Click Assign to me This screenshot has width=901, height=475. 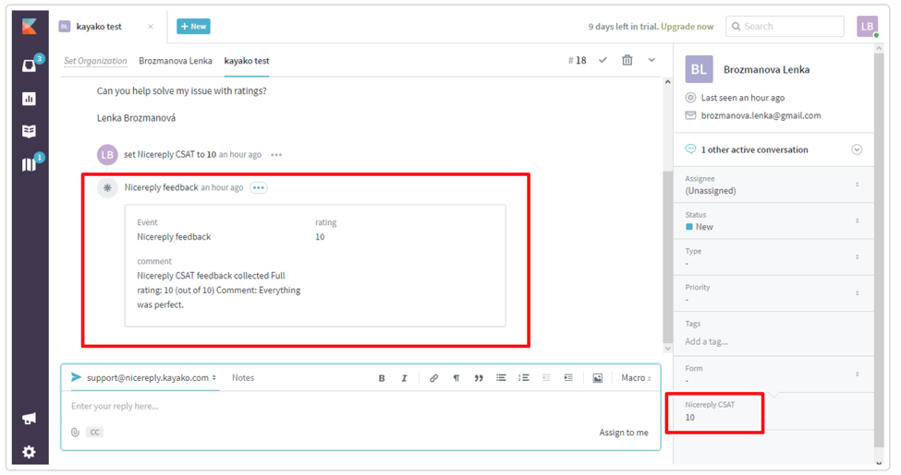click(624, 433)
